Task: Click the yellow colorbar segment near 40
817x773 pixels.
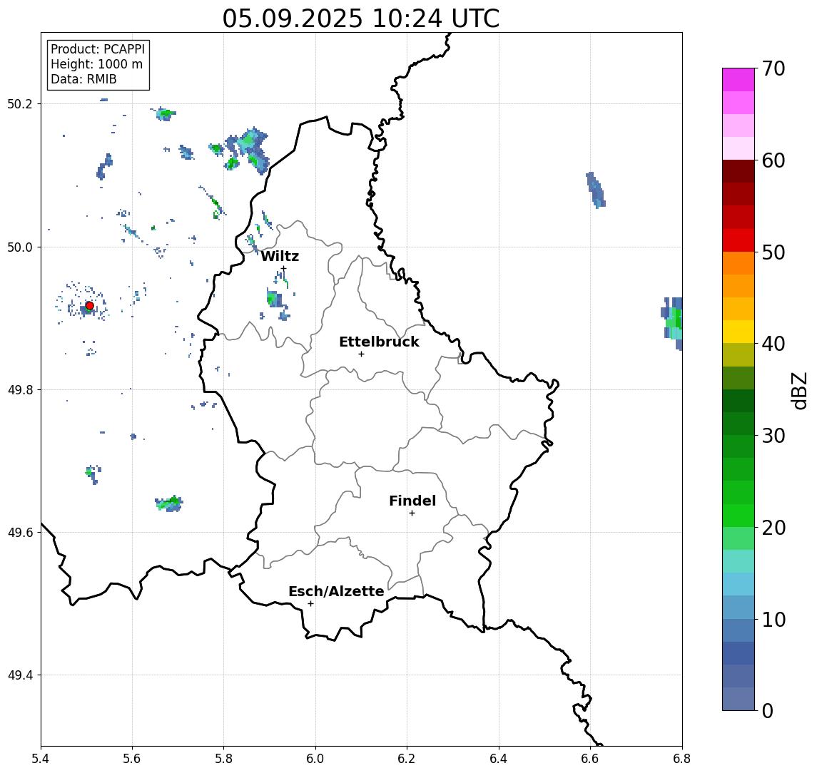Action: [x=739, y=332]
